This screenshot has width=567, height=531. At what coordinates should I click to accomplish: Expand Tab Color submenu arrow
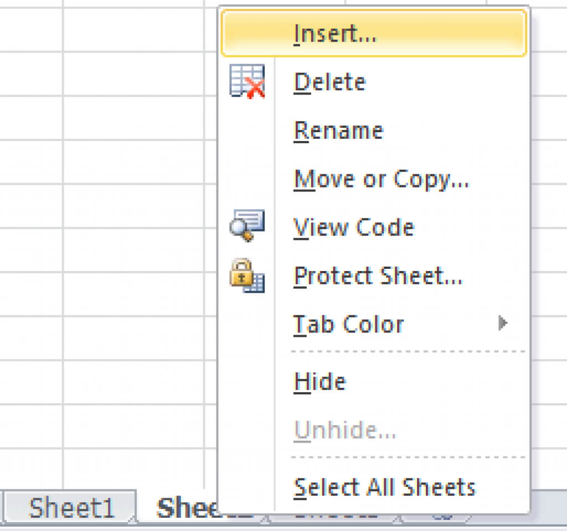[x=502, y=323]
